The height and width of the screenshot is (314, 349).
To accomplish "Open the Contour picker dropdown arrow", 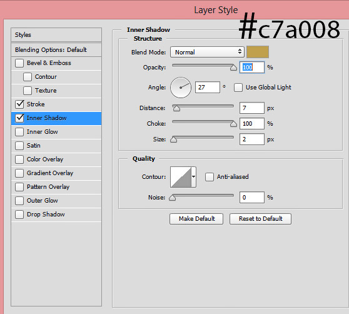I will click(194, 177).
